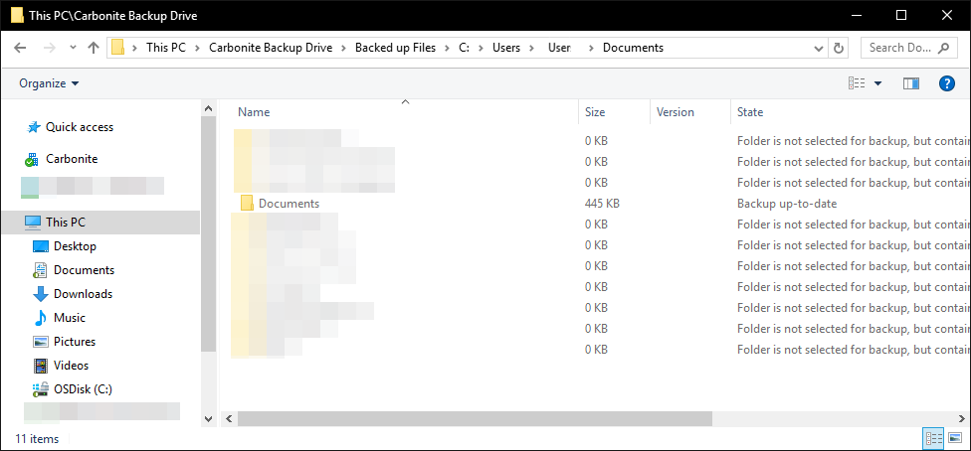Select This PC in the address path
Viewport: 971px width, 451px height.
click(x=165, y=48)
